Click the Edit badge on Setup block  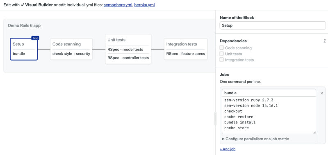point(35,38)
